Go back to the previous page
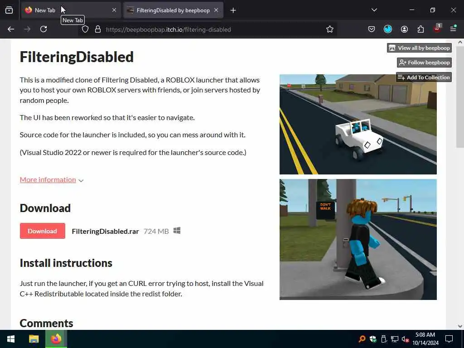 pyautogui.click(x=11, y=29)
